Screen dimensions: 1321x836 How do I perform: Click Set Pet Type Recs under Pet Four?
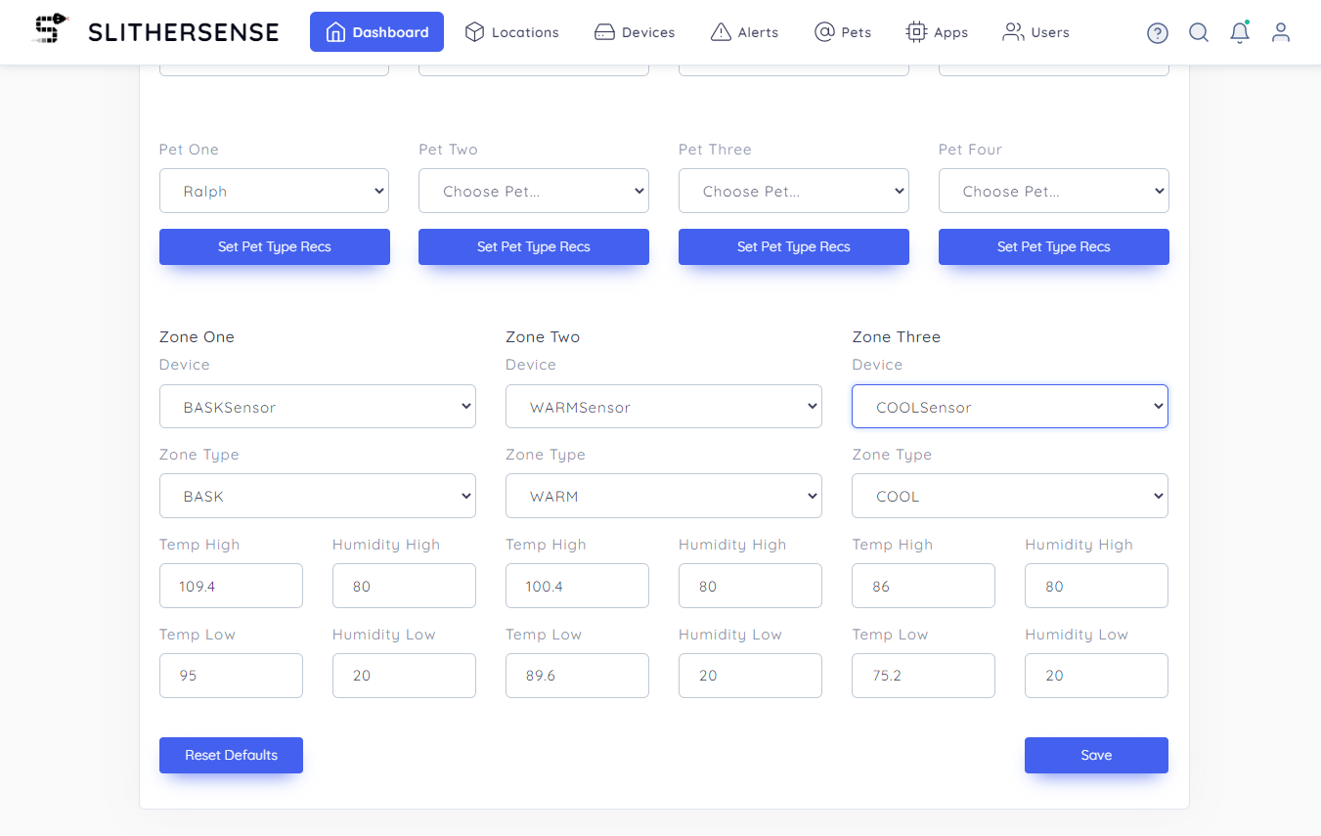coord(1054,246)
